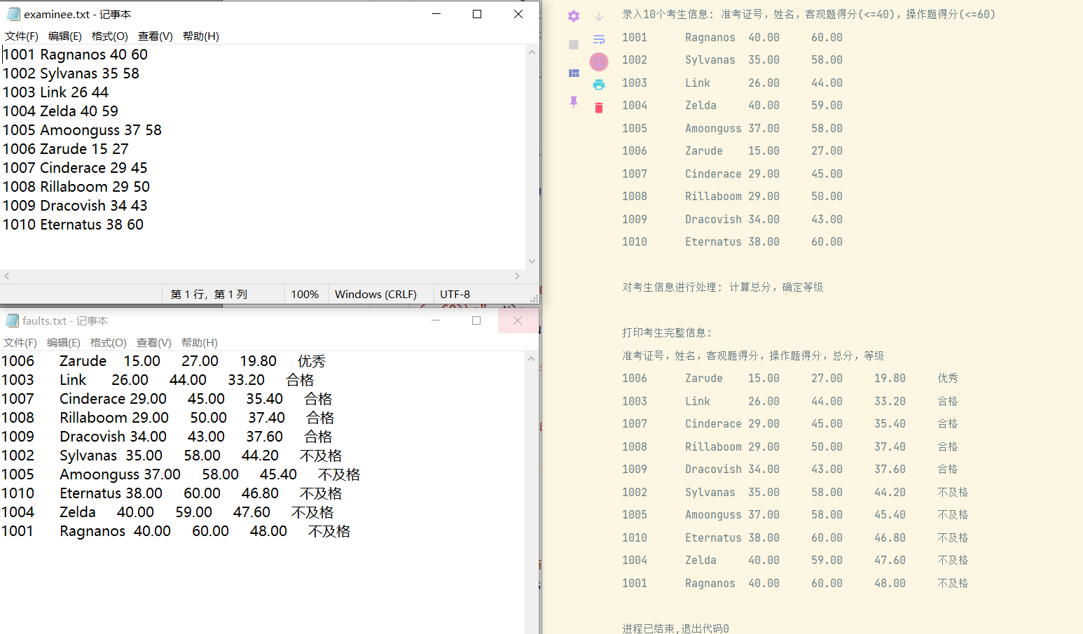The image size is (1083, 634).
Task: Clear console output with the trash icon
Action: point(599,108)
